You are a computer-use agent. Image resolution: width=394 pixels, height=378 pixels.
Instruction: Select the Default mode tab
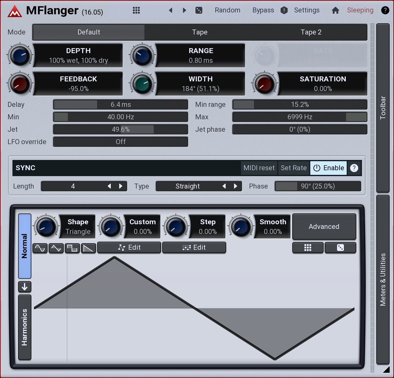click(x=89, y=32)
